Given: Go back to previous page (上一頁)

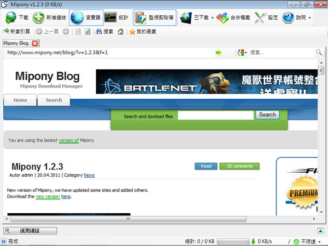Looking at the screenshot, I should pyautogui.click(x=47, y=32).
